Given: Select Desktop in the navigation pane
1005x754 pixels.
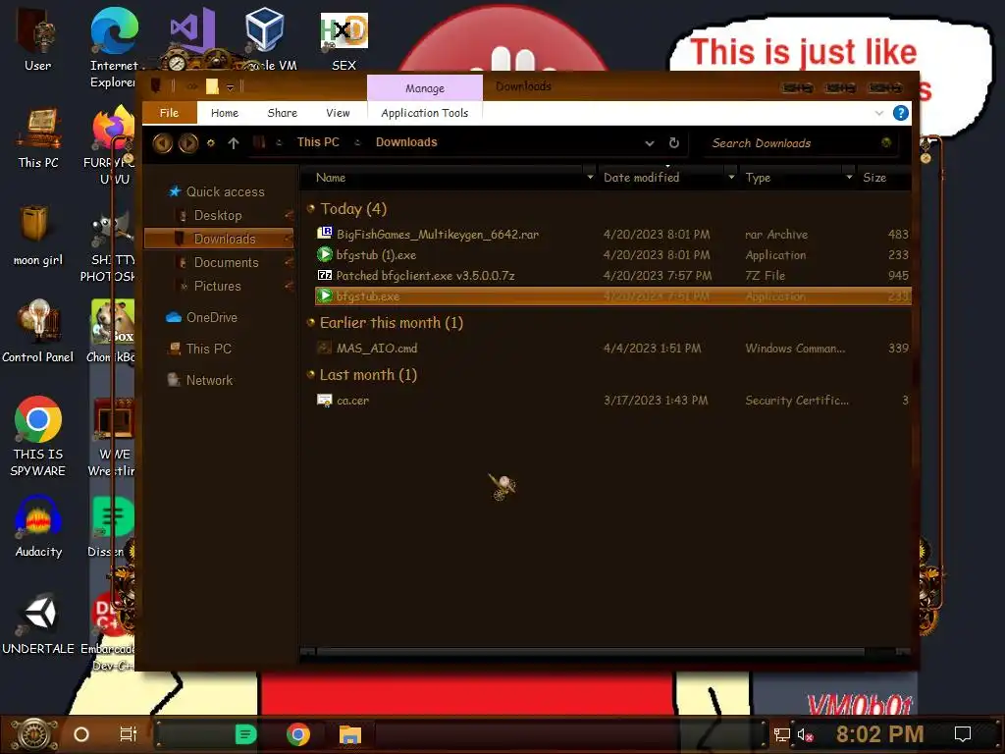Looking at the screenshot, I should tap(218, 215).
